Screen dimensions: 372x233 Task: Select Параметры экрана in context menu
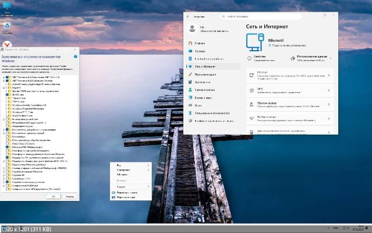pos(127,192)
